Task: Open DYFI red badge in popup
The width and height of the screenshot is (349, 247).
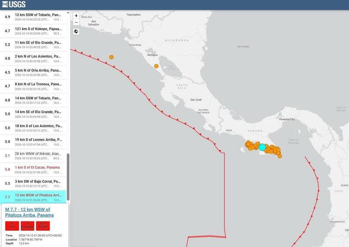Action: click(x=12, y=226)
